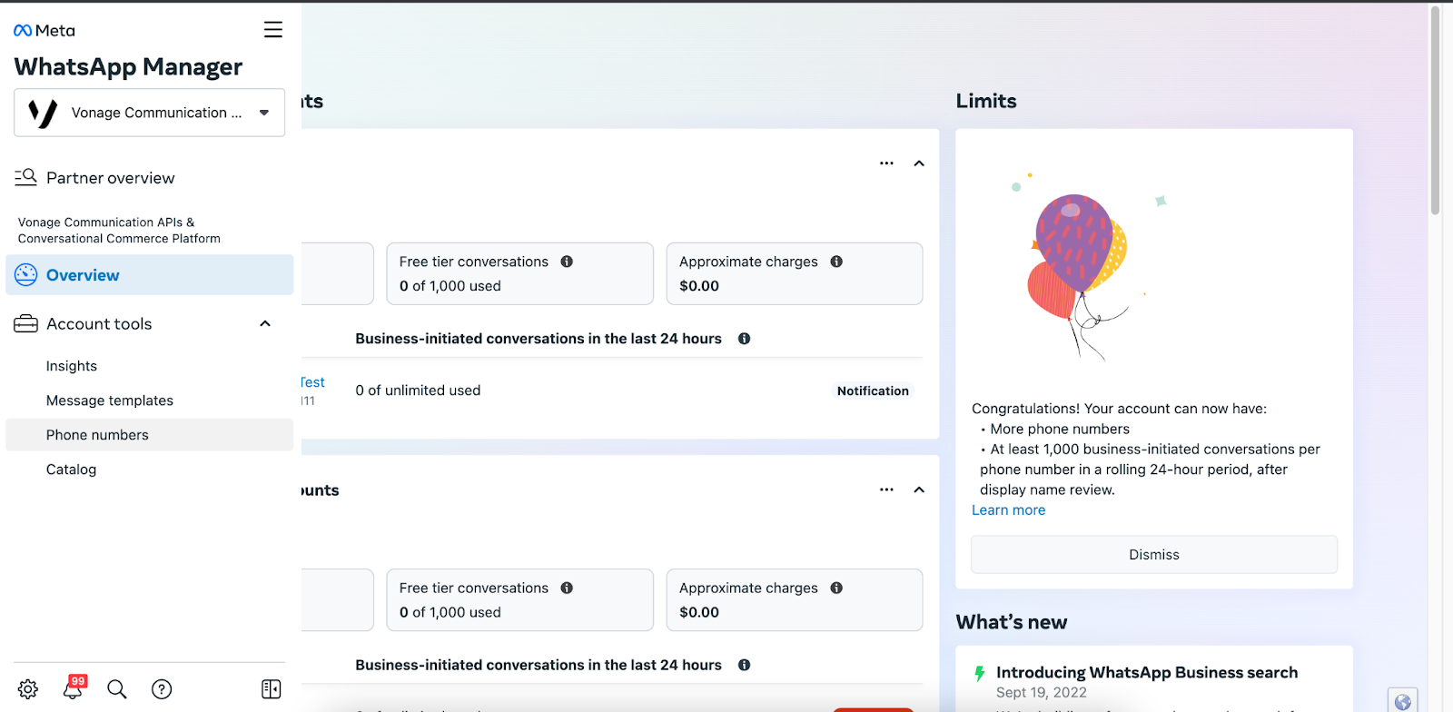This screenshot has height=712, width=1453.
Task: Dismiss the Limits congratulations card
Action: point(1154,554)
